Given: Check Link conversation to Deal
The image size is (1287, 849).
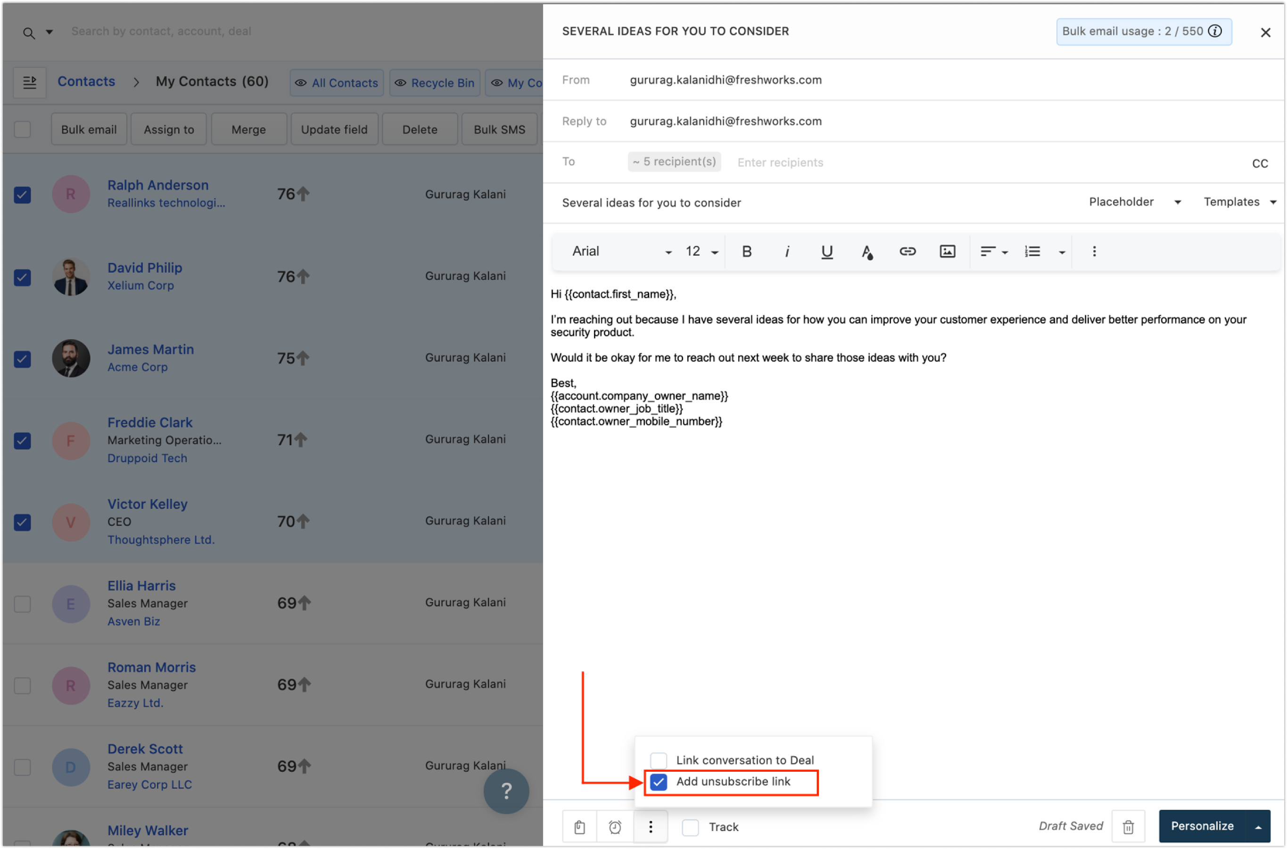Looking at the screenshot, I should tap(659, 760).
